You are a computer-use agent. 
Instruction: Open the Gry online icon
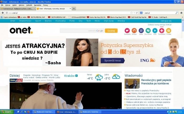(148, 31)
